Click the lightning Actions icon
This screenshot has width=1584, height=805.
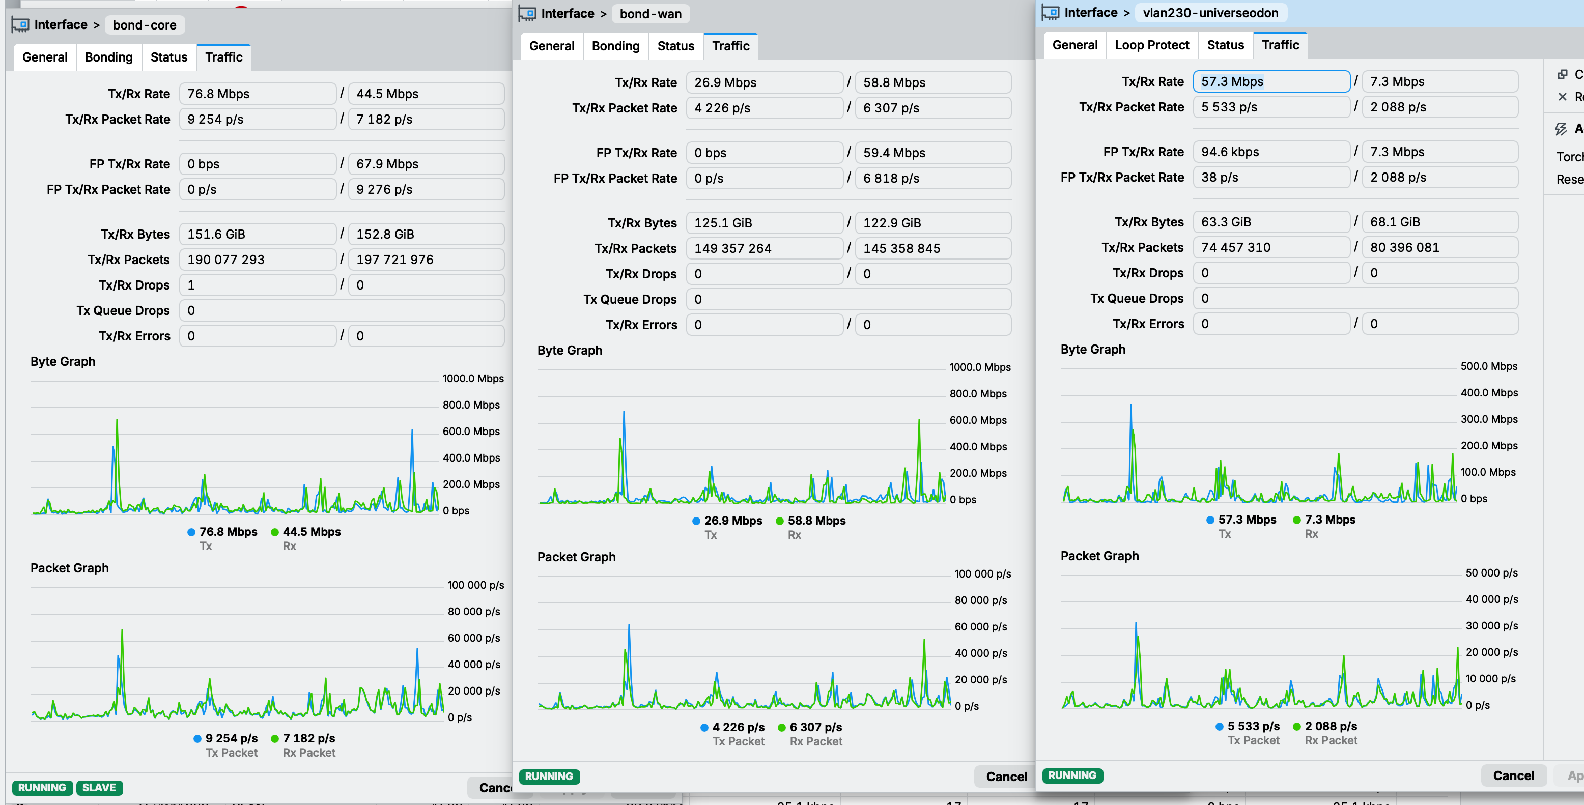tap(1561, 128)
